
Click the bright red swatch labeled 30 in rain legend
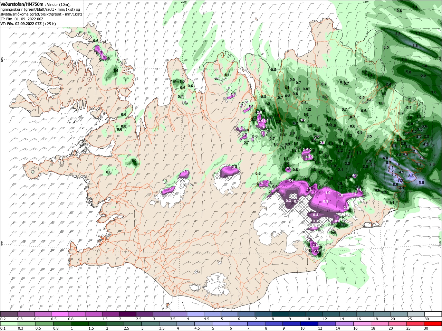coord(433,323)
